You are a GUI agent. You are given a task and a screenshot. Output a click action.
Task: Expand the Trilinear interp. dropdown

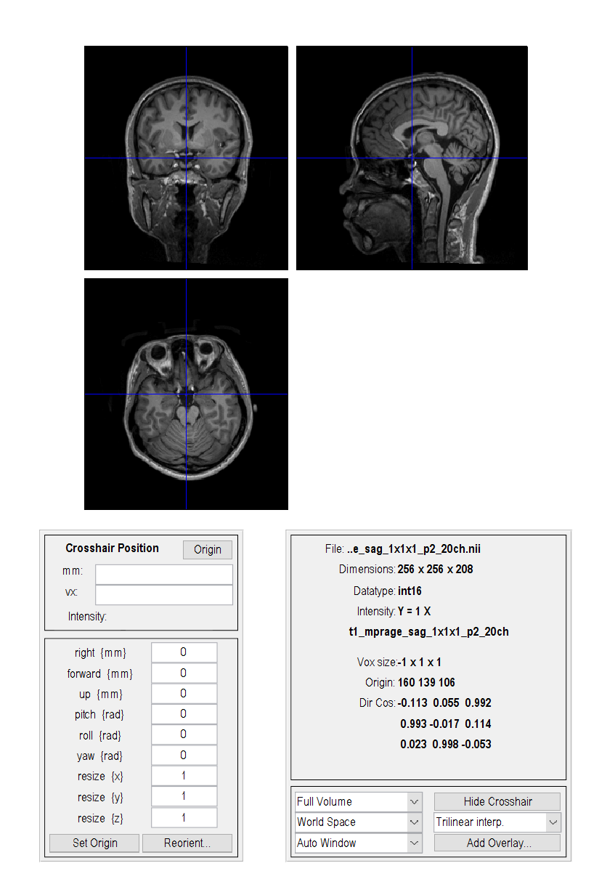[497, 822]
